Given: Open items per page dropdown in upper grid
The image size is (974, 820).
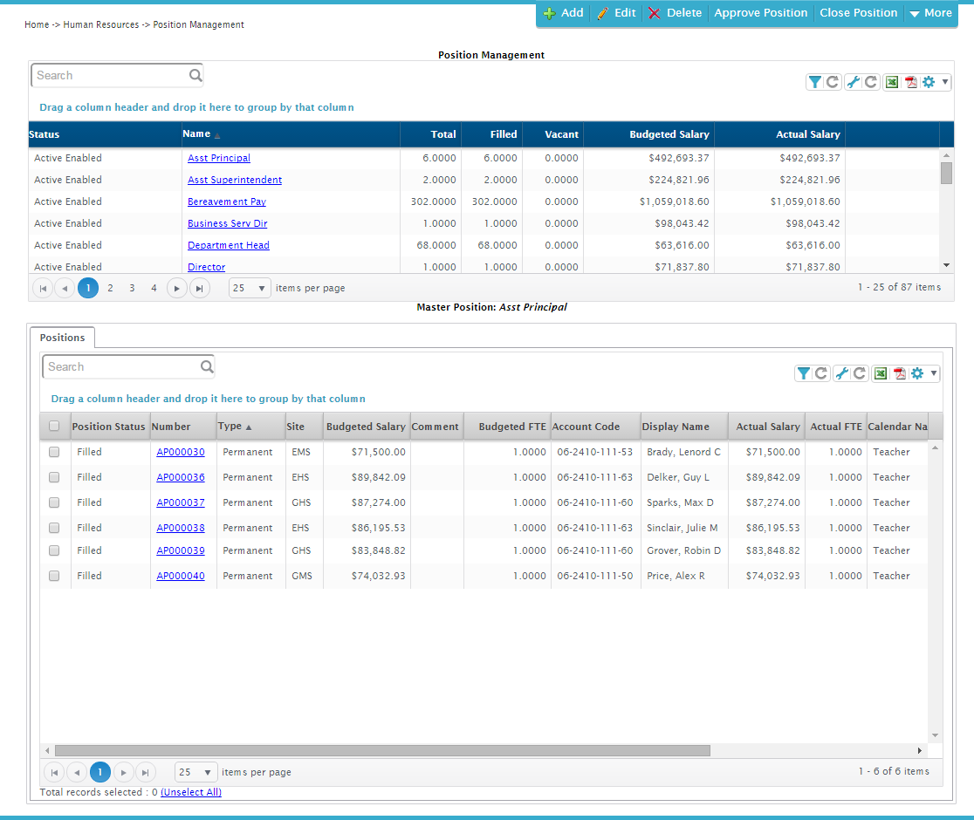Looking at the screenshot, I should point(250,288).
